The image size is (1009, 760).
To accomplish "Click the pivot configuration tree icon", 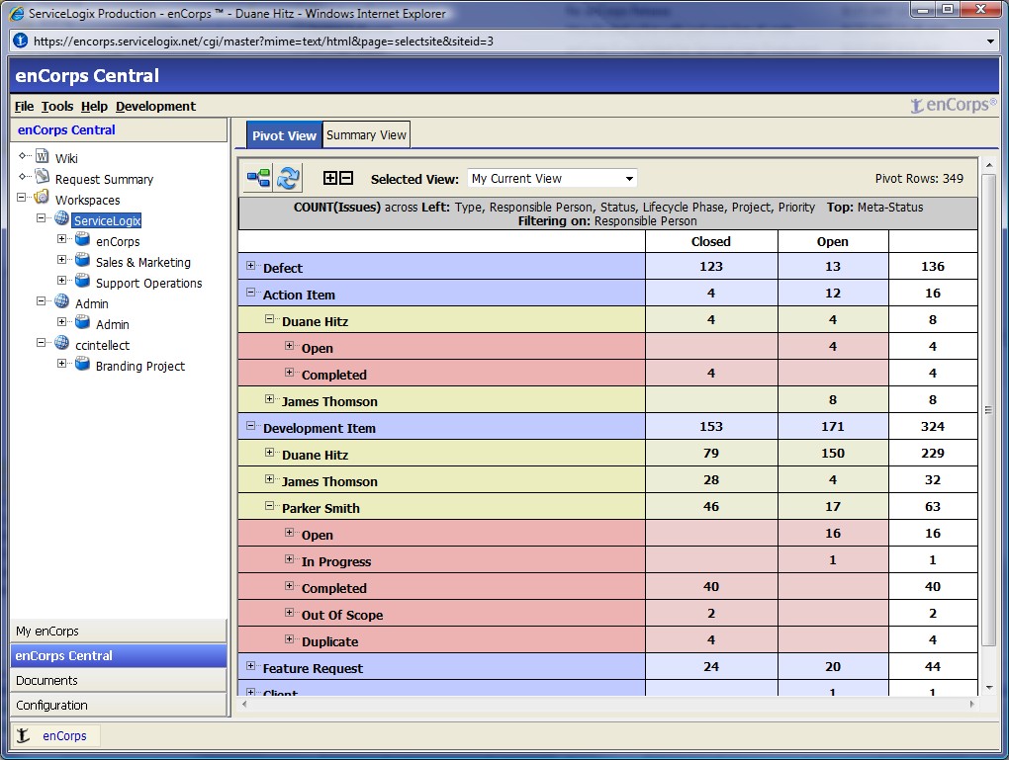I will coord(259,178).
